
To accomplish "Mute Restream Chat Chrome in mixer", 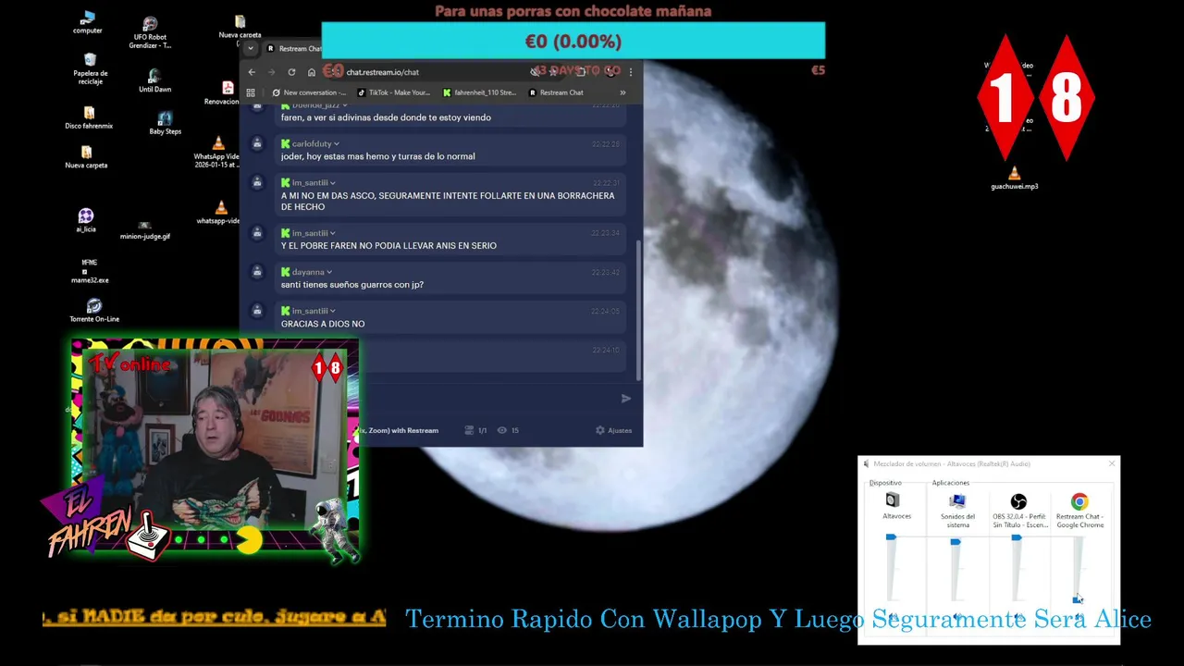I will (x=1079, y=617).
